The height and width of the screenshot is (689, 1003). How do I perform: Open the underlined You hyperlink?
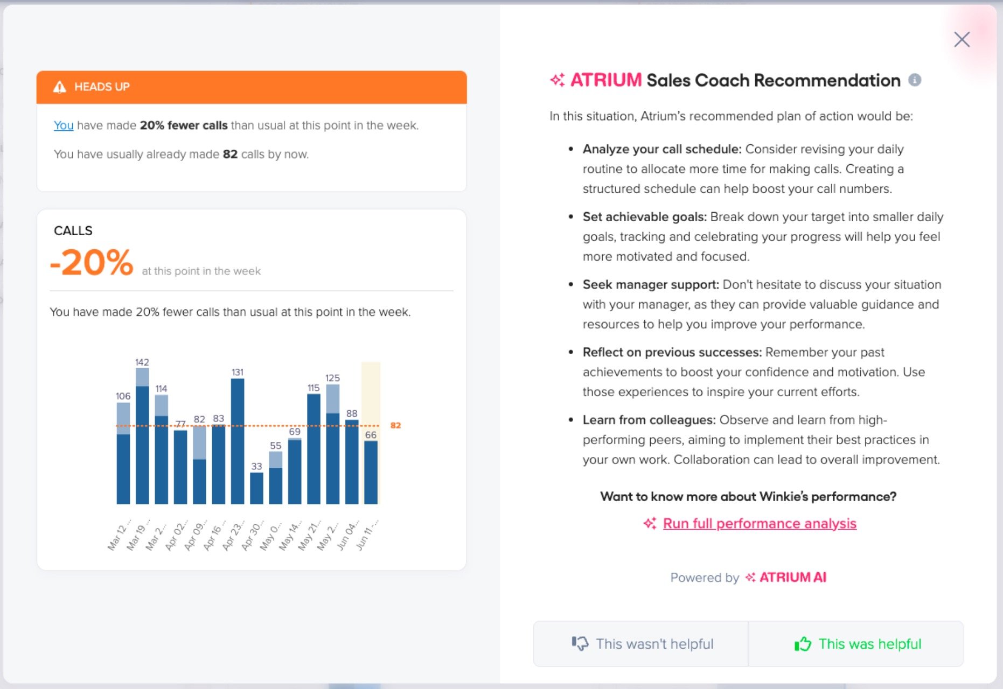[63, 125]
